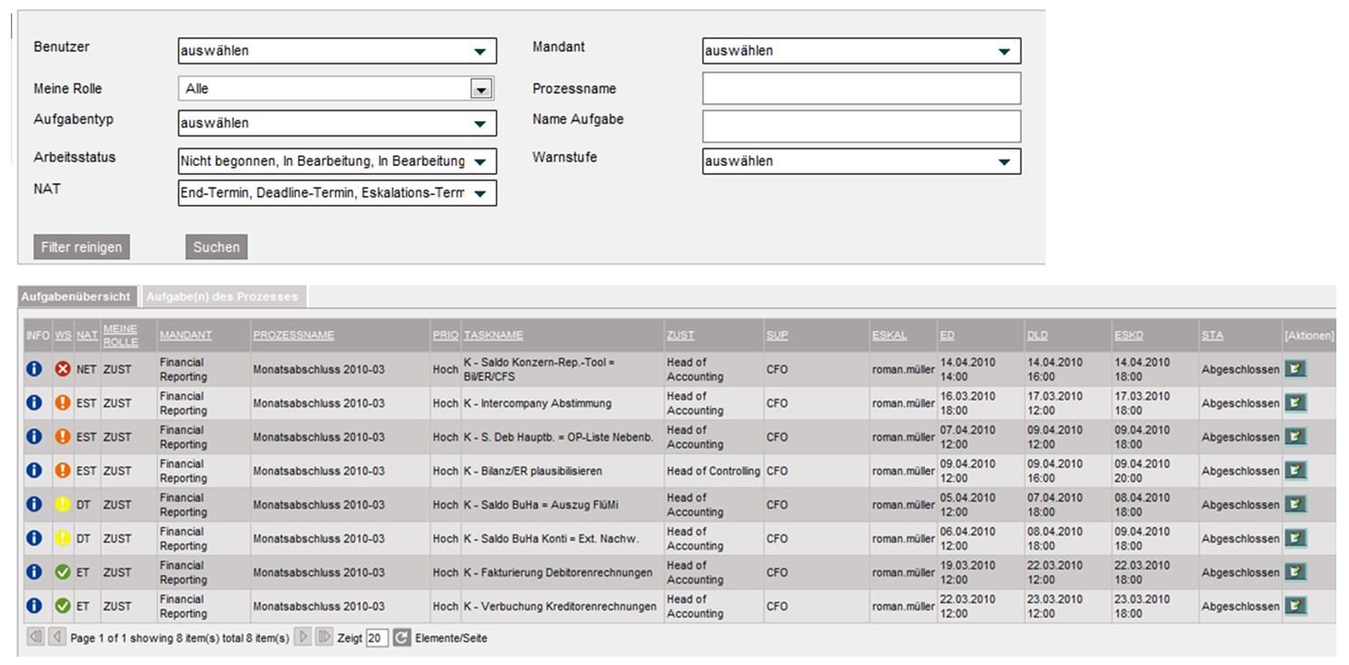The image size is (1349, 665).
Task: Go to the next page arrow
Action: [x=303, y=638]
